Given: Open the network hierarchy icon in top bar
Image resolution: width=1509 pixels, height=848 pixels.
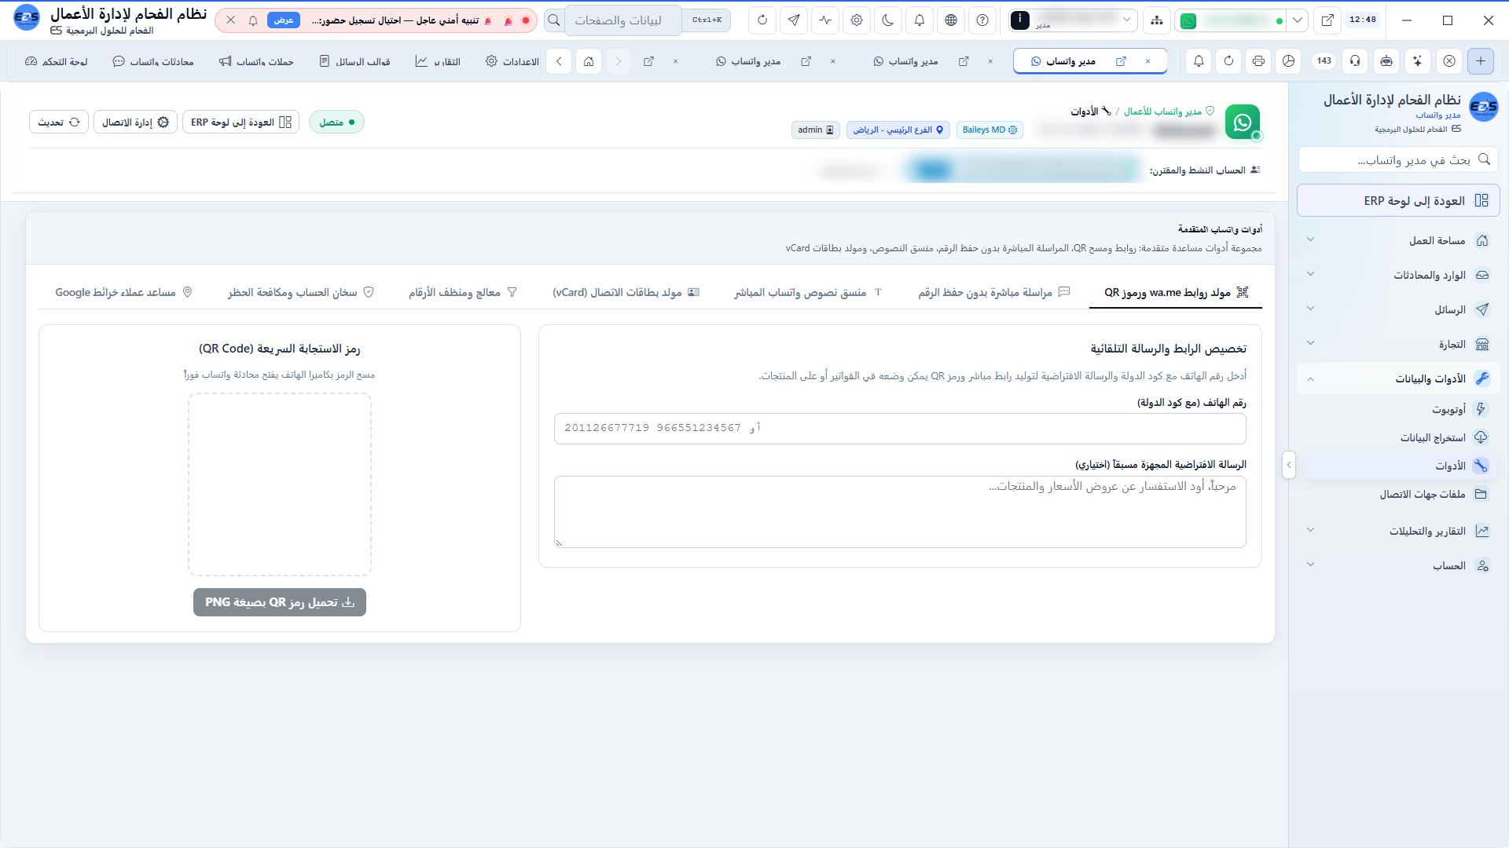Looking at the screenshot, I should 1157,20.
